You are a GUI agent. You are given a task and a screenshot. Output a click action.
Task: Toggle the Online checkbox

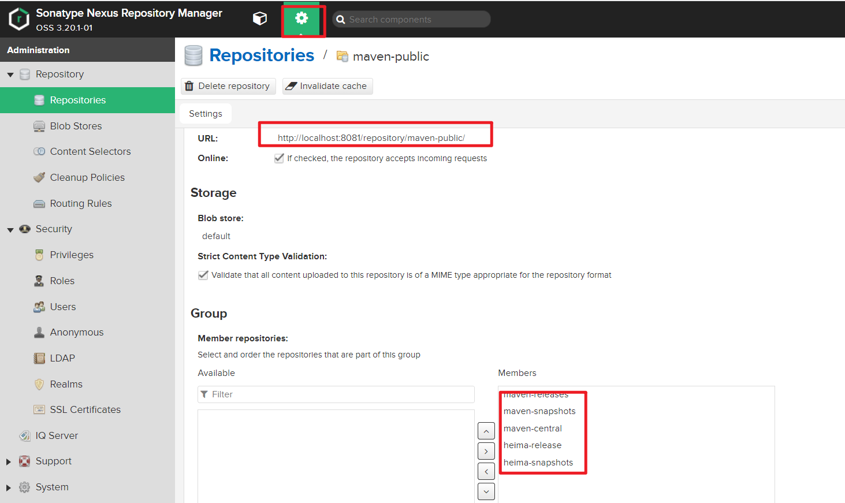(x=279, y=158)
